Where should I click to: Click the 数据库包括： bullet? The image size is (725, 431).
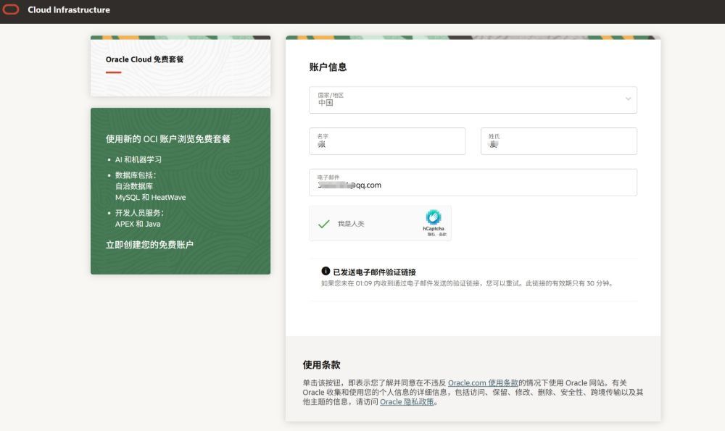(x=136, y=175)
